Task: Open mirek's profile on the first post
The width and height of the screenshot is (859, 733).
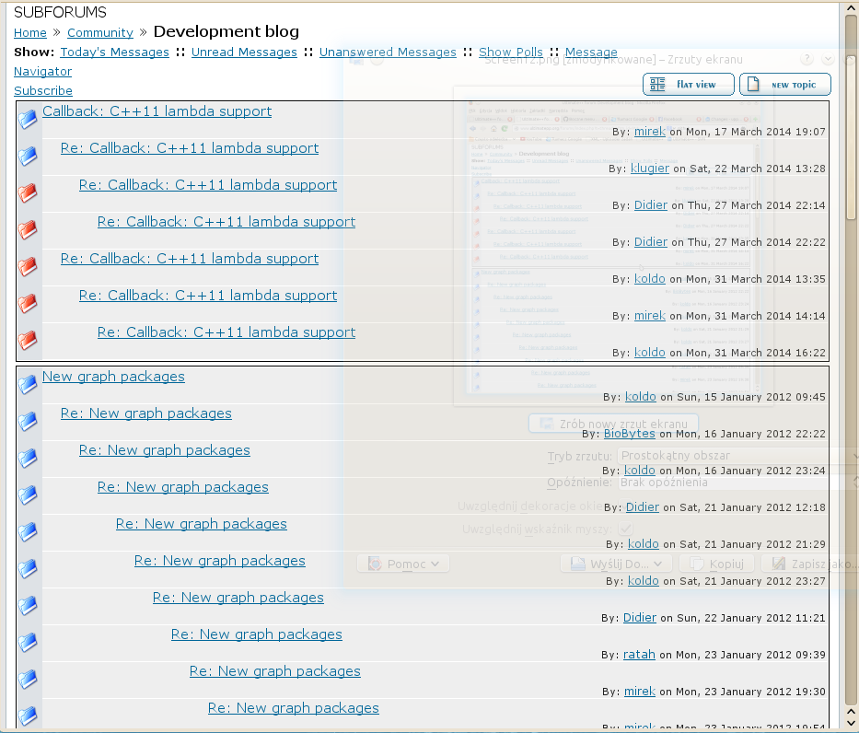Action: point(650,132)
